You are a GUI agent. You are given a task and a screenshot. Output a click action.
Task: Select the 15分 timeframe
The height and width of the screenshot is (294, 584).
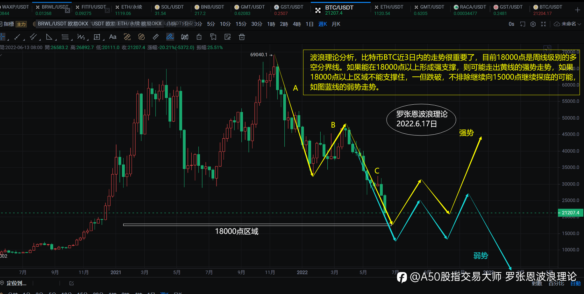click(241, 24)
